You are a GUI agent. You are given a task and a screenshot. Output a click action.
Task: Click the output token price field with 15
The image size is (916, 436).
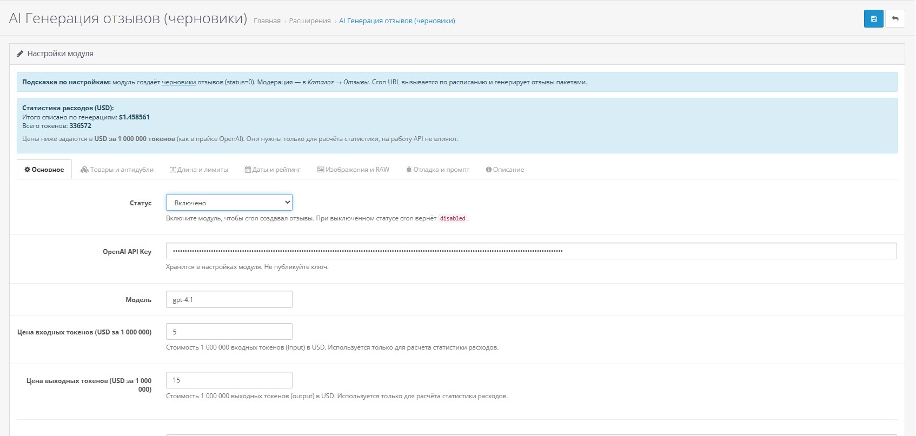[229, 380]
